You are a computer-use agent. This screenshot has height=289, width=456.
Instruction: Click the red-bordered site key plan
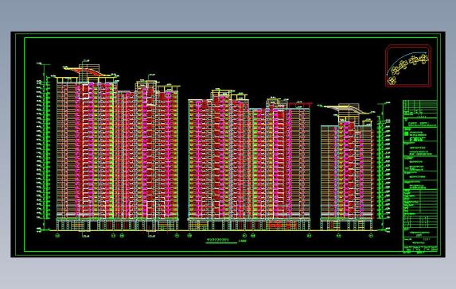click(x=408, y=66)
